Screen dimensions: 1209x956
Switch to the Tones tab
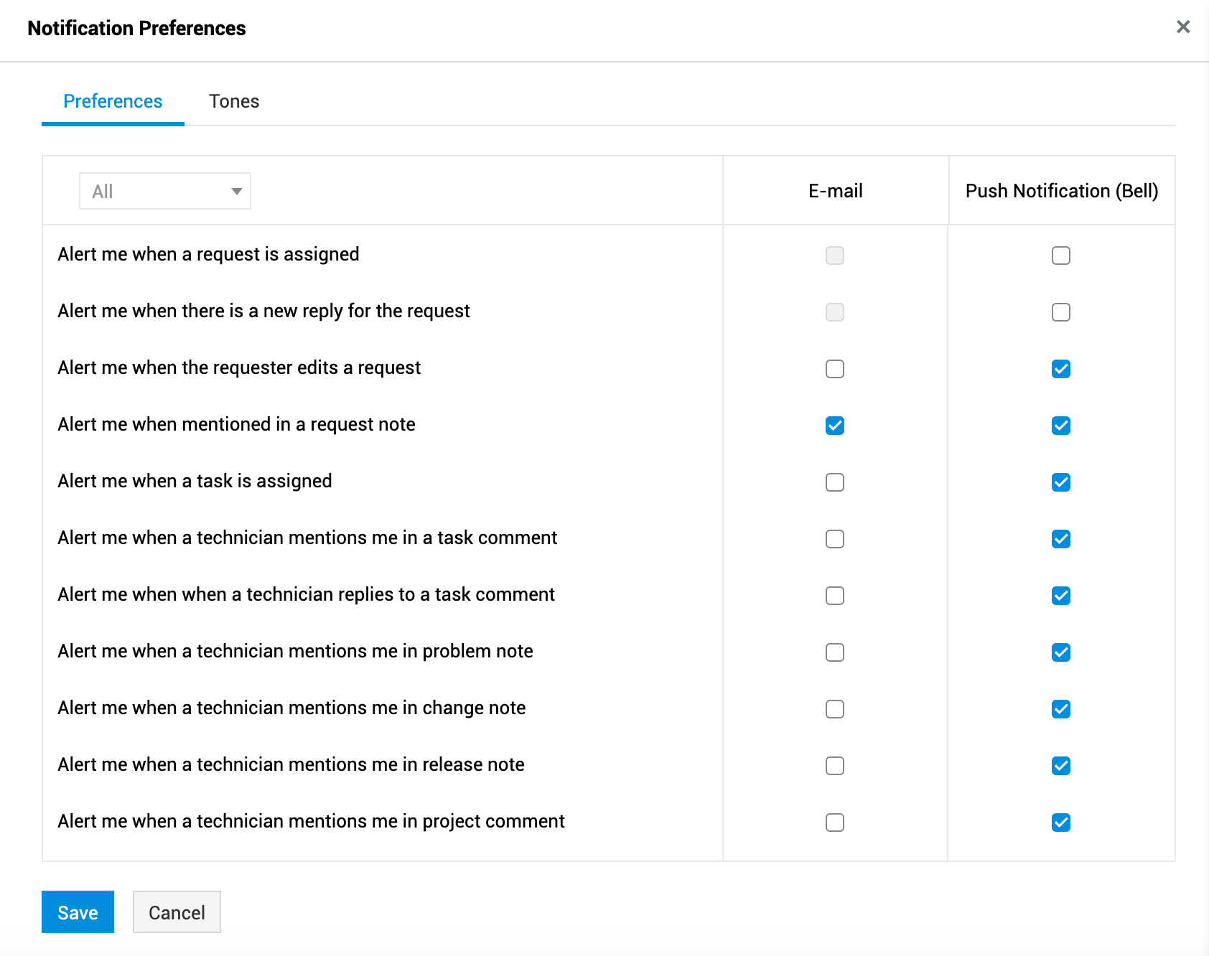click(234, 101)
